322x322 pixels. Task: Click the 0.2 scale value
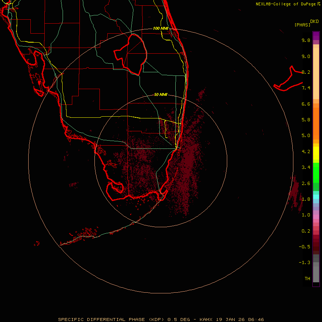click(x=306, y=231)
